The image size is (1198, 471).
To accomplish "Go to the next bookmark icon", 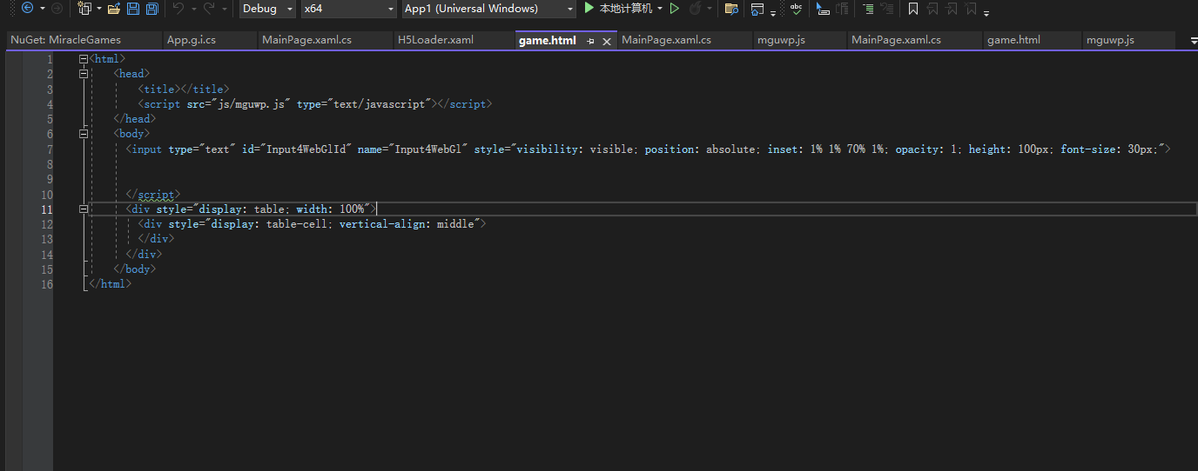I will point(952,9).
